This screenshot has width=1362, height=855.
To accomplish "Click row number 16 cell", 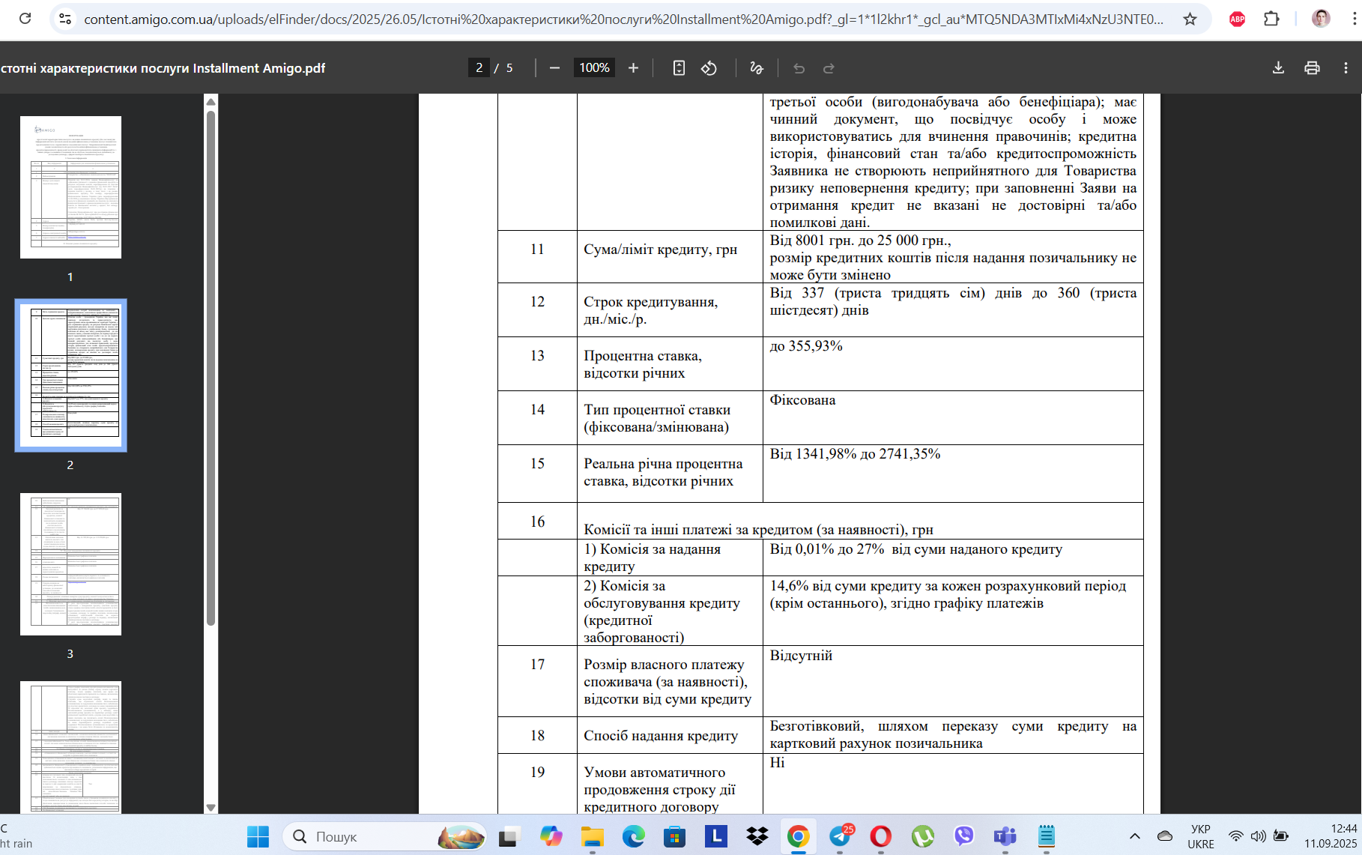I will (x=537, y=522).
